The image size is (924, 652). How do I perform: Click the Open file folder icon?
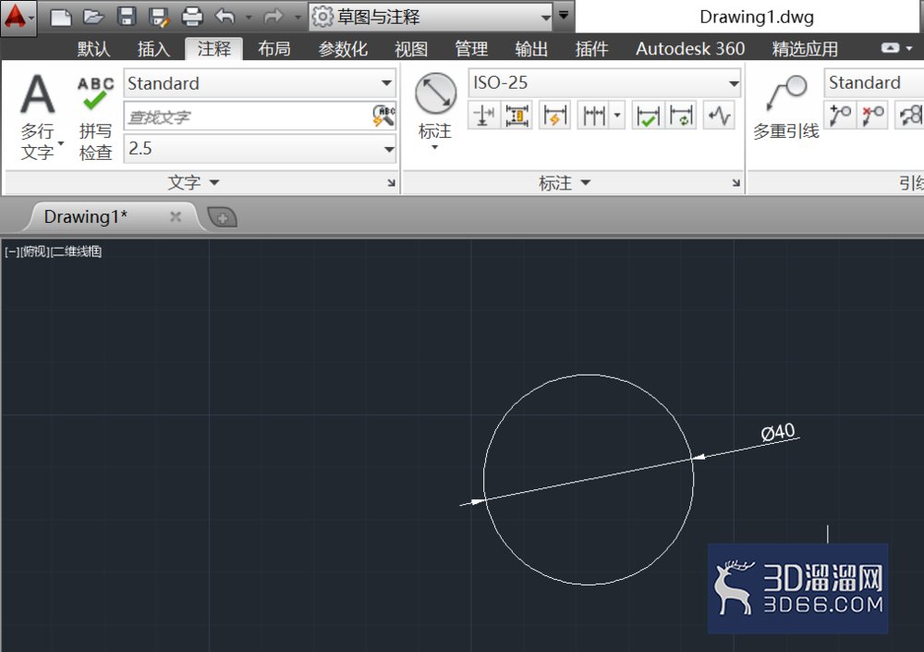click(x=93, y=17)
